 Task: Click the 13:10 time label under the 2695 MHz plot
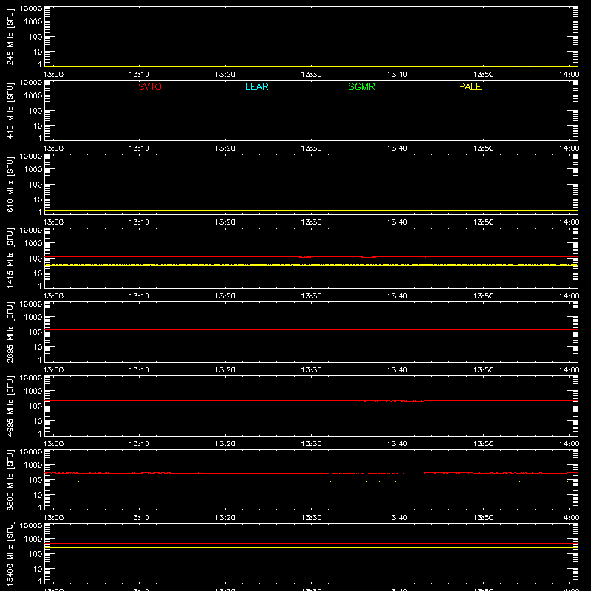pyautogui.click(x=139, y=370)
